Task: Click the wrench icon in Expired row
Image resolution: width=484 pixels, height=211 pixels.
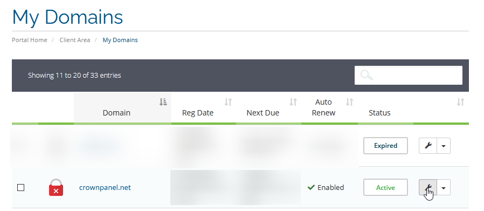Action: point(428,146)
